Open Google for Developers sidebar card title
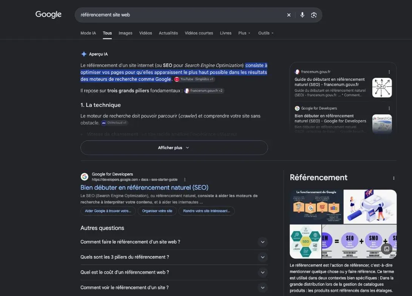This screenshot has height=296, width=412. (330, 119)
